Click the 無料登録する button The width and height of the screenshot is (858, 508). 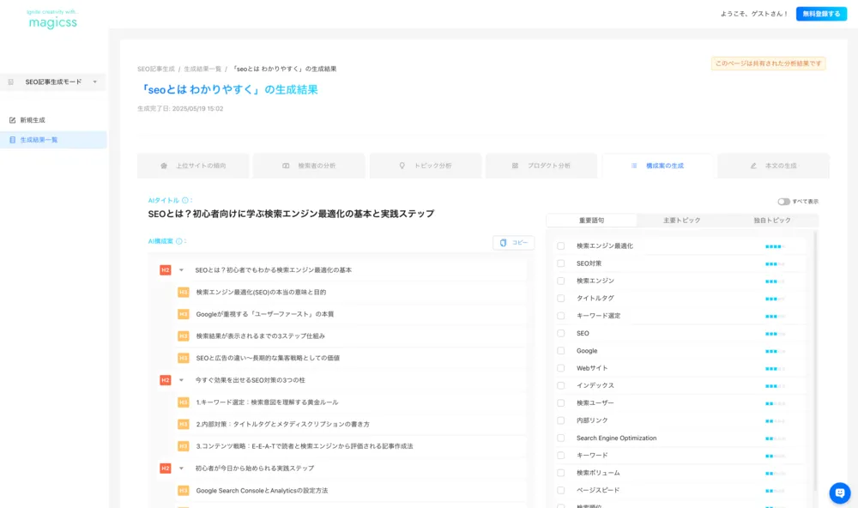click(x=821, y=14)
